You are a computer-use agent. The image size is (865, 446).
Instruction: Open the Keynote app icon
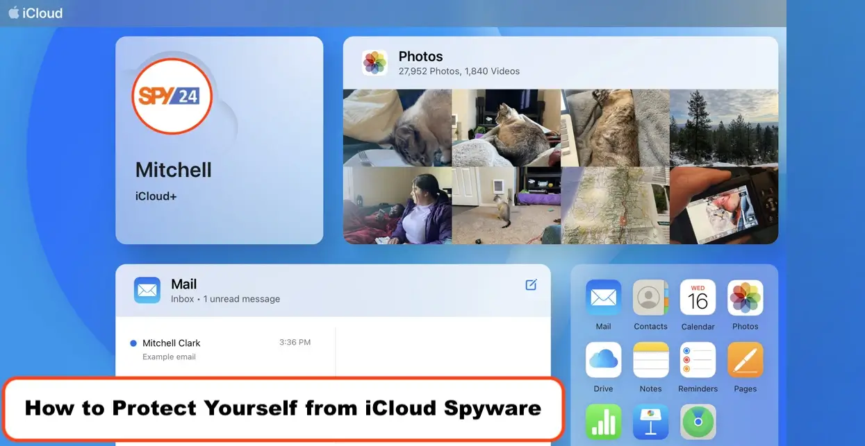coord(650,422)
